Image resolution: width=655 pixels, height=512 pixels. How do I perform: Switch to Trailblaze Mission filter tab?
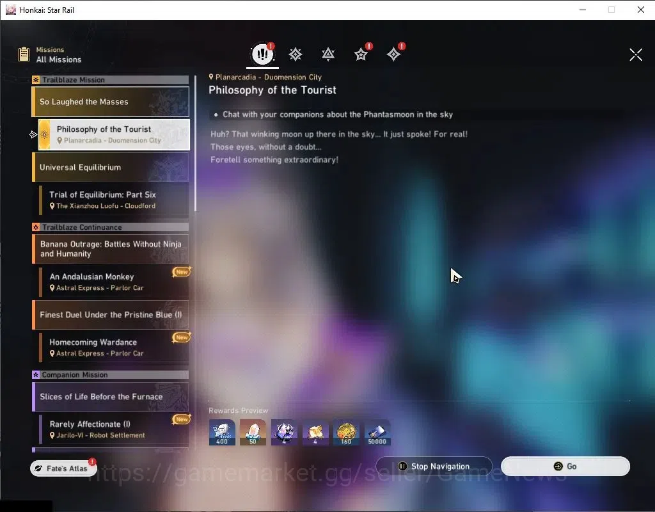[296, 54]
